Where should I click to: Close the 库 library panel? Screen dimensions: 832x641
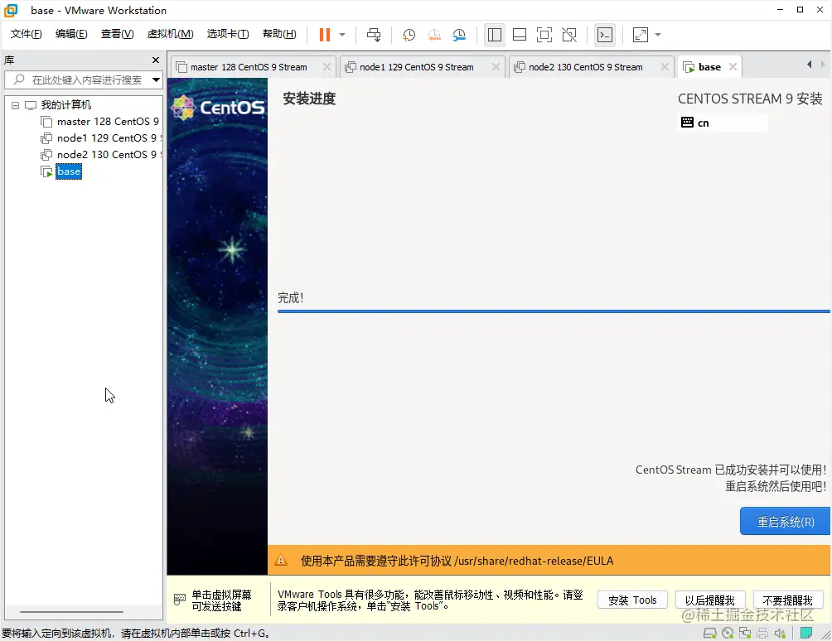pos(156,60)
